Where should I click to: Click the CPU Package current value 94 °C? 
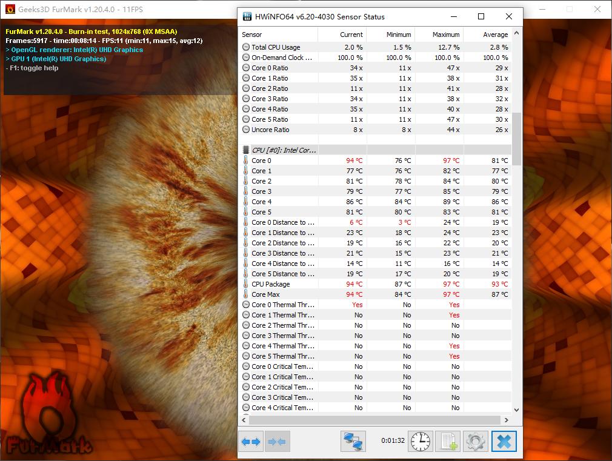[x=354, y=284]
